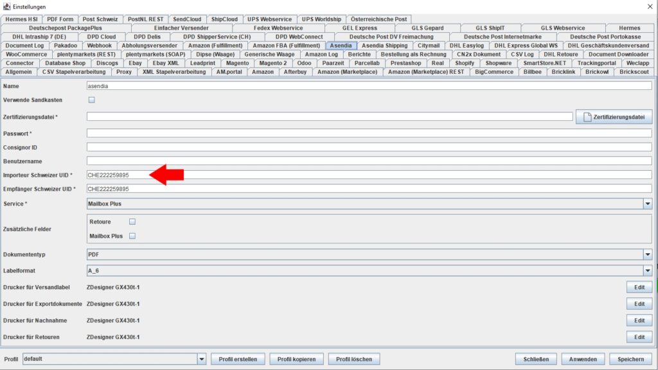This screenshot has width=658, height=370.
Task: Close the Einstellungen window
Action: tap(650, 6)
